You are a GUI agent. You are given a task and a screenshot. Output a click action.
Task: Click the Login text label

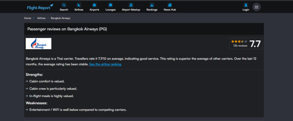246,10
